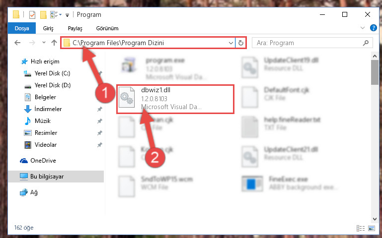382x238 pixels.
Task: Open the Help question mark icon
Action: pos(373,28)
